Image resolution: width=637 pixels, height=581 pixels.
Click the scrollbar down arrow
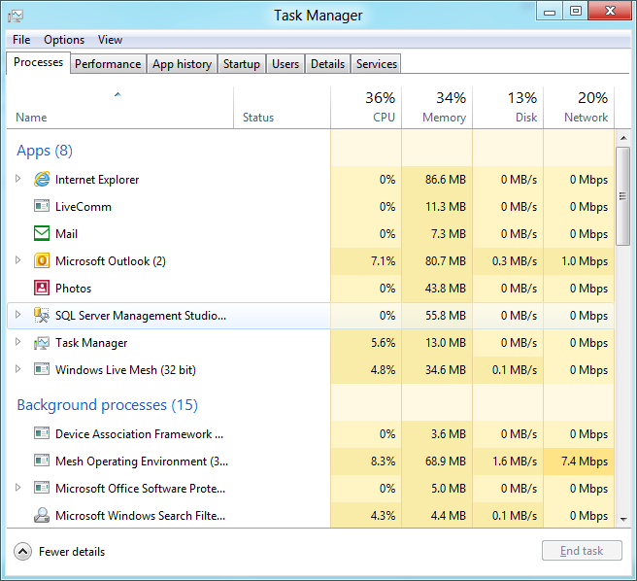coord(623,519)
